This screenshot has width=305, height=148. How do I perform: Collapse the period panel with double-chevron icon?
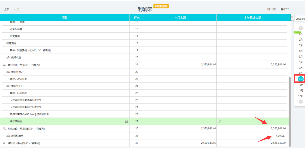(x=292, y=17)
